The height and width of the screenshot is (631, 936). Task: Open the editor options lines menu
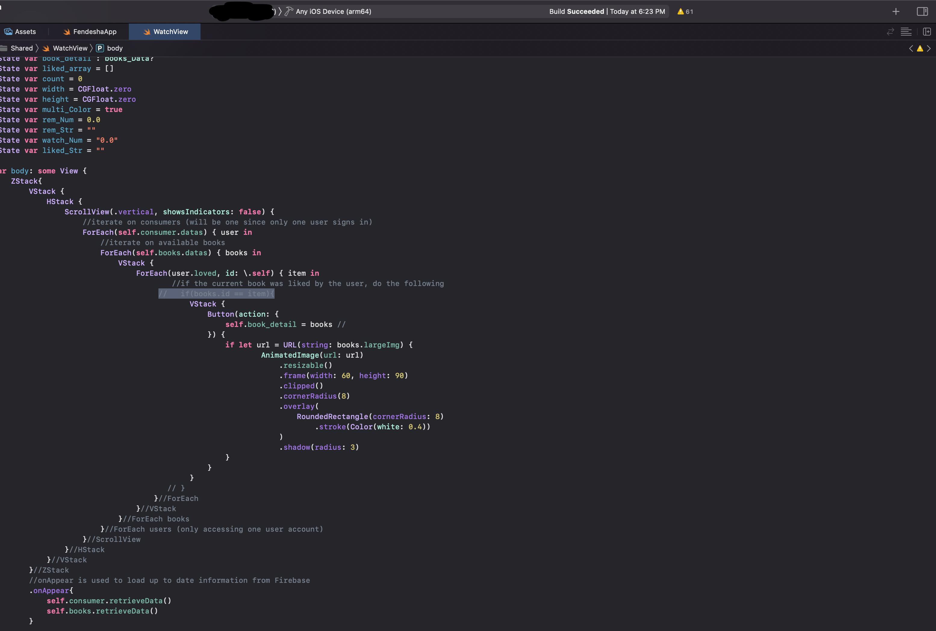click(x=906, y=31)
